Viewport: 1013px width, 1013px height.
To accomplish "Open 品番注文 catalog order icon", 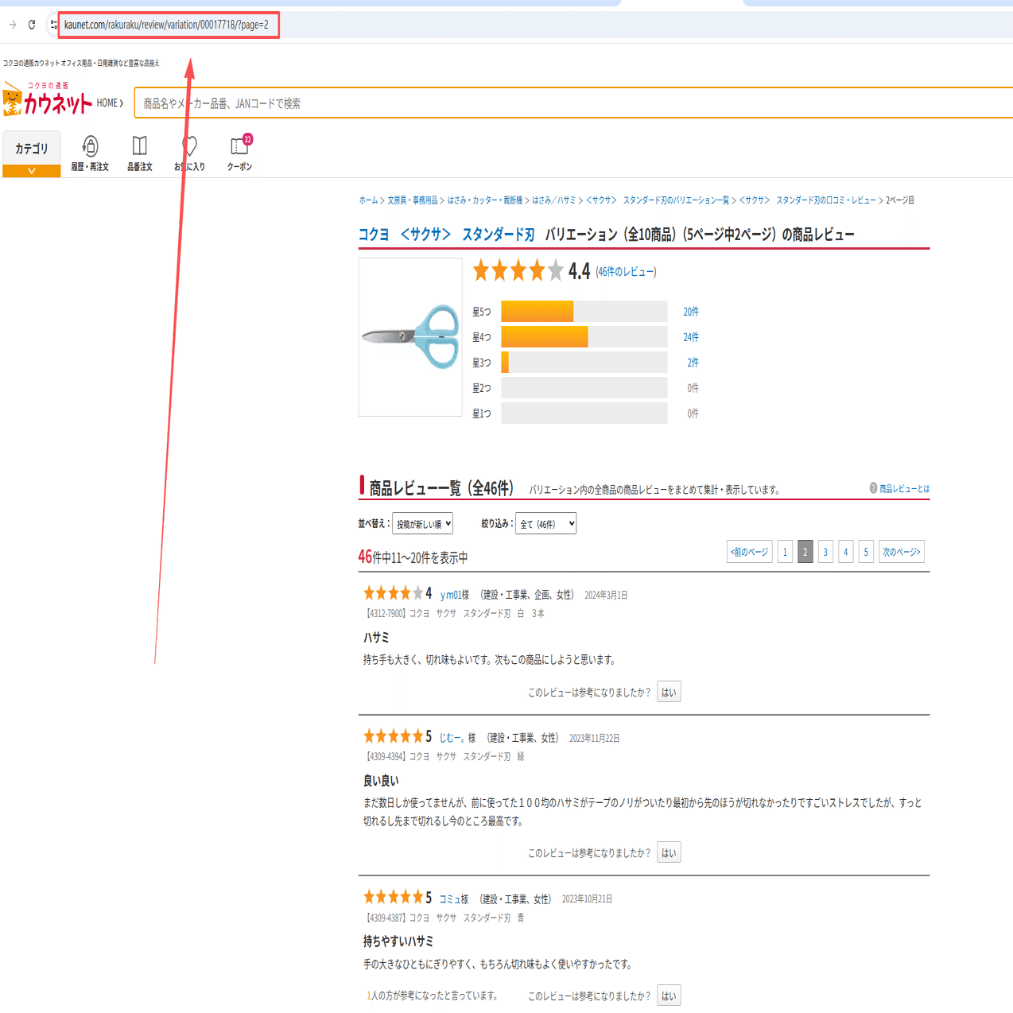I will (x=140, y=153).
